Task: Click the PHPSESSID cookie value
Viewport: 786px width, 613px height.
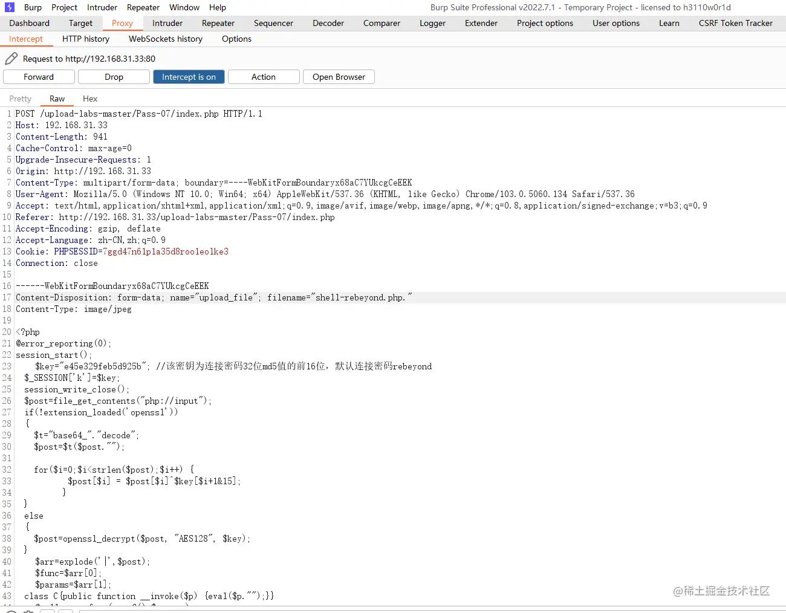Action: (166, 251)
